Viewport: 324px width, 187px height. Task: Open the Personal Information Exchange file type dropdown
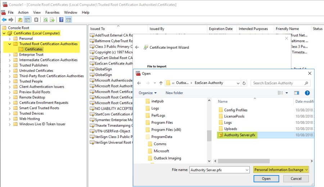coord(281,170)
